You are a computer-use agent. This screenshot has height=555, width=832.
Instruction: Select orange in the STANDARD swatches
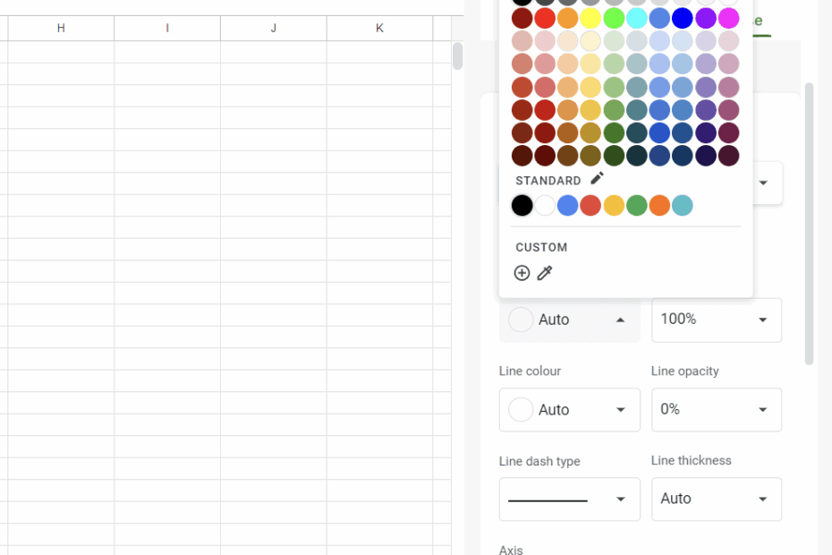point(659,206)
